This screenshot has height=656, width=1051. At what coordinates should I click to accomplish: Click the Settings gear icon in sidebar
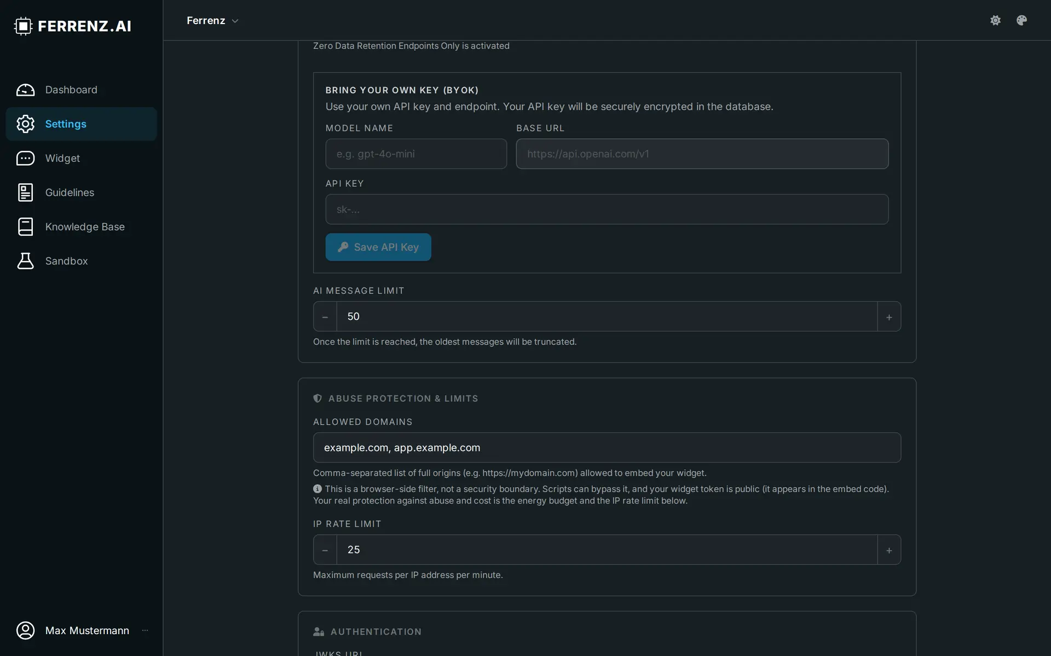point(25,124)
